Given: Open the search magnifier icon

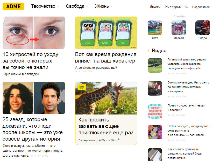Looking at the screenshot, I should click(x=187, y=7).
